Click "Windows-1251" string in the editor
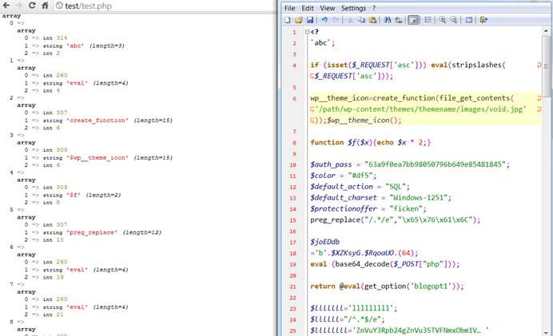The width and height of the screenshot is (553, 336). coord(420,198)
